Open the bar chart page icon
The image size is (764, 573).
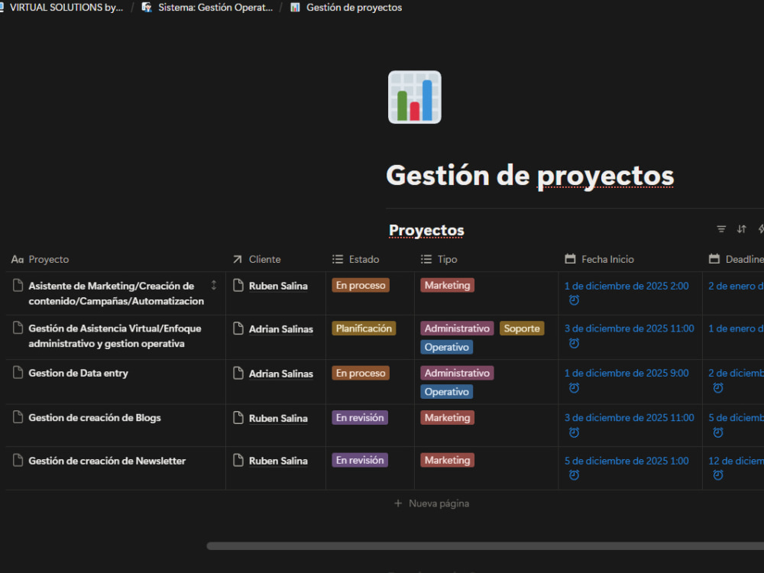(415, 97)
